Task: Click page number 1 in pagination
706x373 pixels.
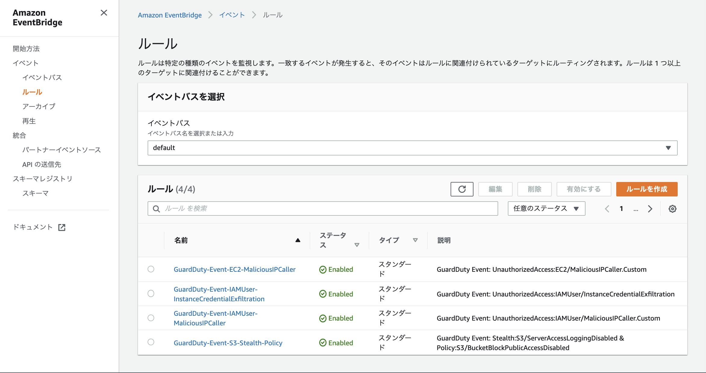Action: pyautogui.click(x=621, y=209)
